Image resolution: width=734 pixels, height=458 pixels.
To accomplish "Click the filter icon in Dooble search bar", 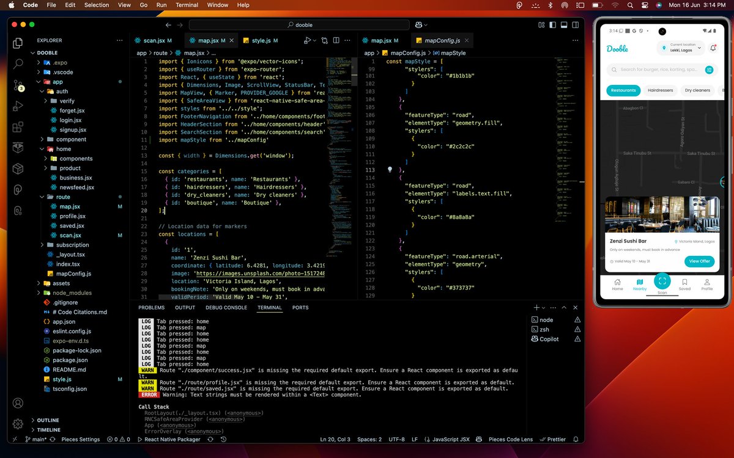I will 709,70.
